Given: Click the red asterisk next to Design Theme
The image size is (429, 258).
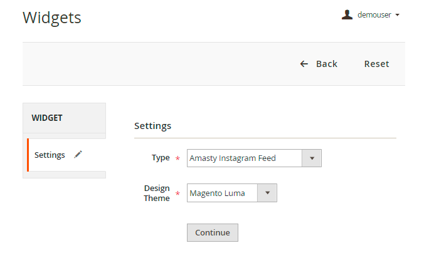Looking at the screenshot, I should pyautogui.click(x=177, y=195).
